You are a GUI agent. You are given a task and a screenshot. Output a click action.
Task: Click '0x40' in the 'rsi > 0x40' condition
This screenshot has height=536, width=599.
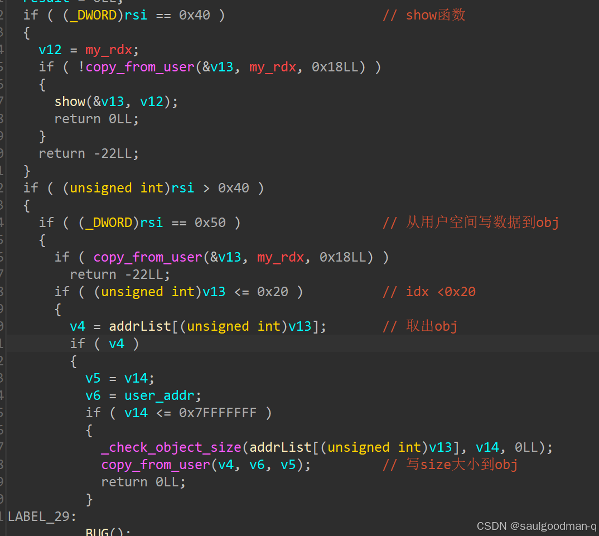click(x=234, y=188)
